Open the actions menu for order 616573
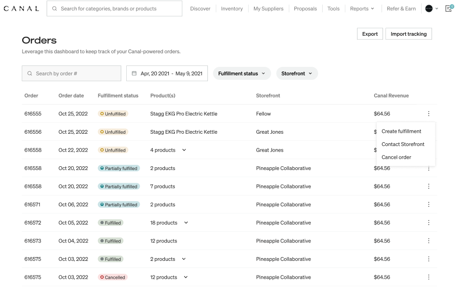The image size is (457, 292). (x=428, y=241)
